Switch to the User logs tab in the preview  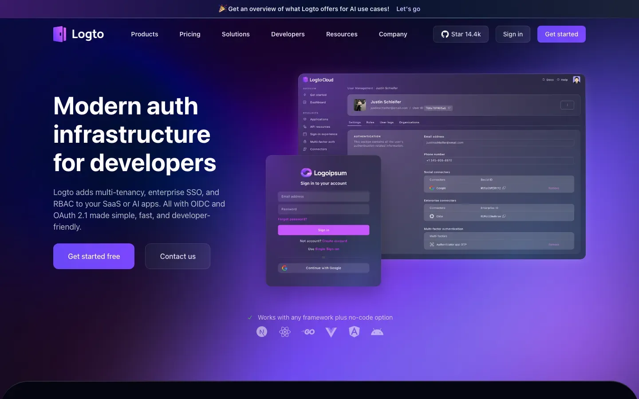[x=387, y=122]
